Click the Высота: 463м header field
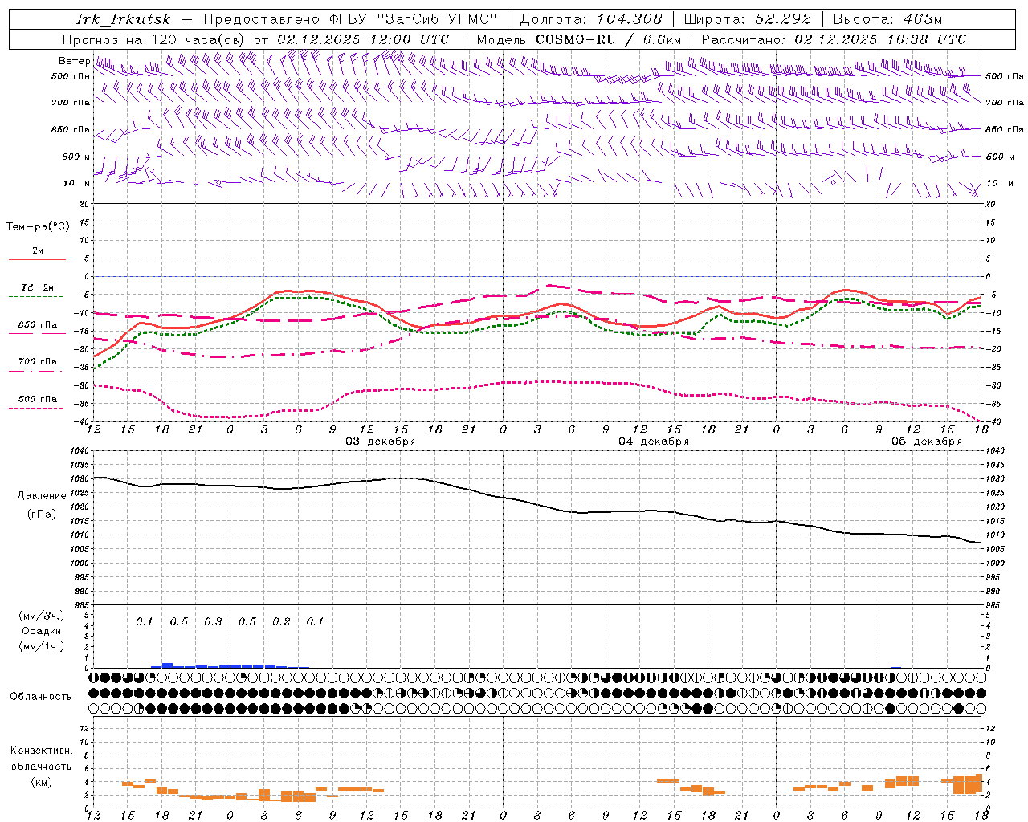 pos(887,19)
